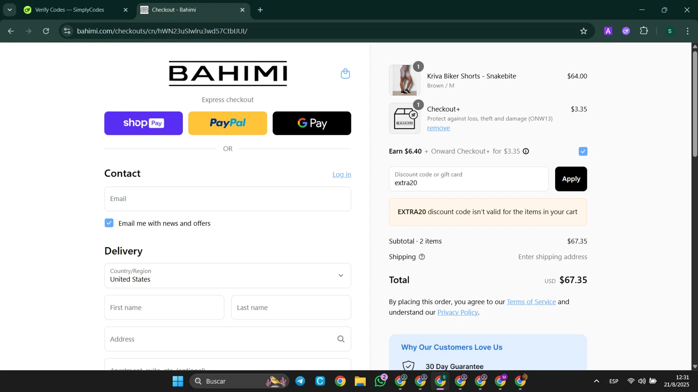Open the blue C app on the taskbar

coord(320,381)
